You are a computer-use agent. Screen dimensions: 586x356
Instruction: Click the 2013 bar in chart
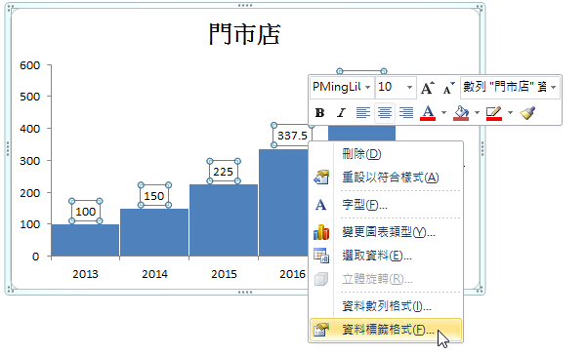(85, 240)
